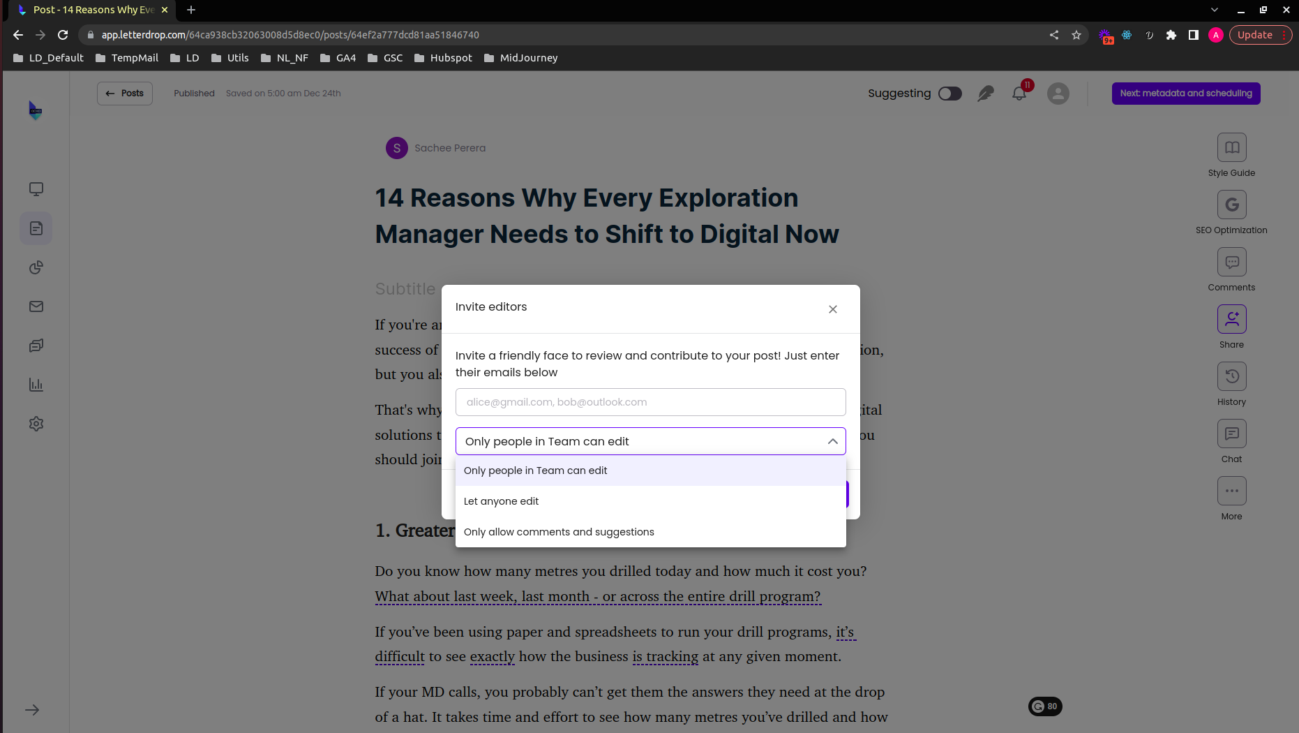This screenshot has width=1299, height=733.
Task: Click the Subtitle placeholder
Action: (405, 288)
